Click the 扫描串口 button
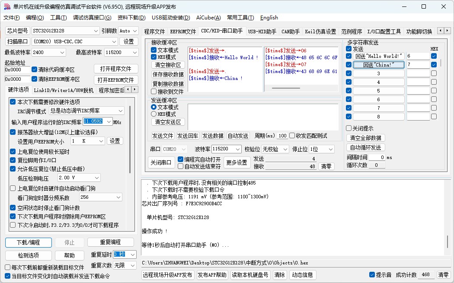 (x=17, y=41)
